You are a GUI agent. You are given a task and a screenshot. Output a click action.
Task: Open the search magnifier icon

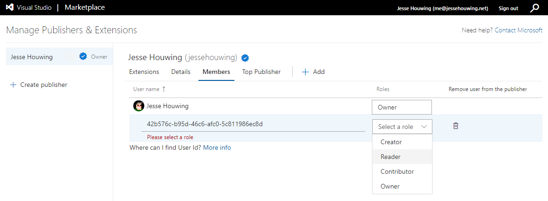click(535, 8)
